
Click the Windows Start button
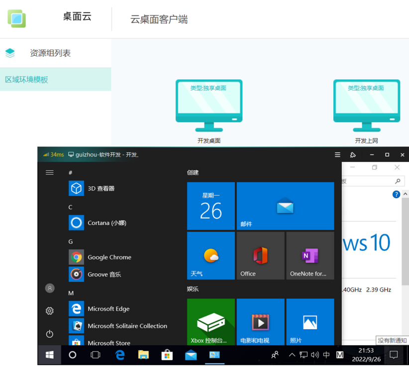click(x=50, y=355)
